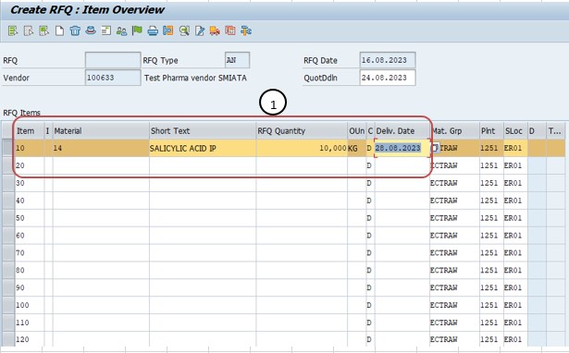Click the item number 120 cell
The height and width of the screenshot is (353, 569).
point(29,339)
